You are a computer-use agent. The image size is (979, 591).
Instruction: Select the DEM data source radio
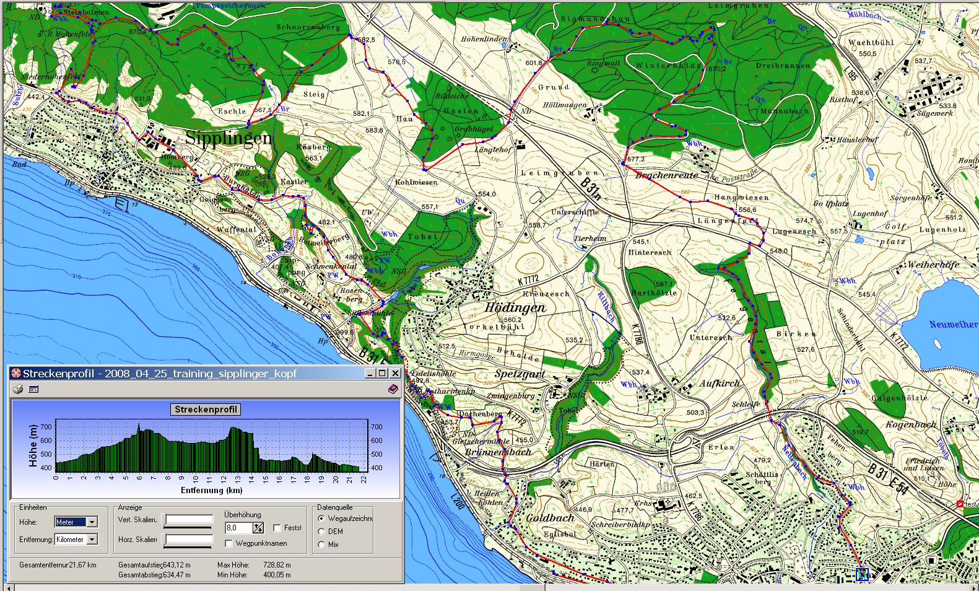click(321, 532)
